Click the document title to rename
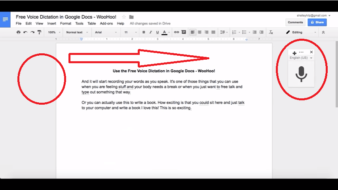 [66, 17]
